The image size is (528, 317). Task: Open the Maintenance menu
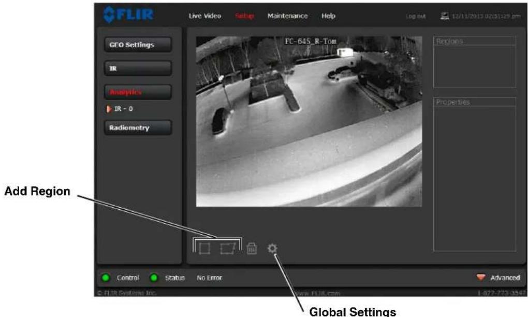(x=288, y=16)
